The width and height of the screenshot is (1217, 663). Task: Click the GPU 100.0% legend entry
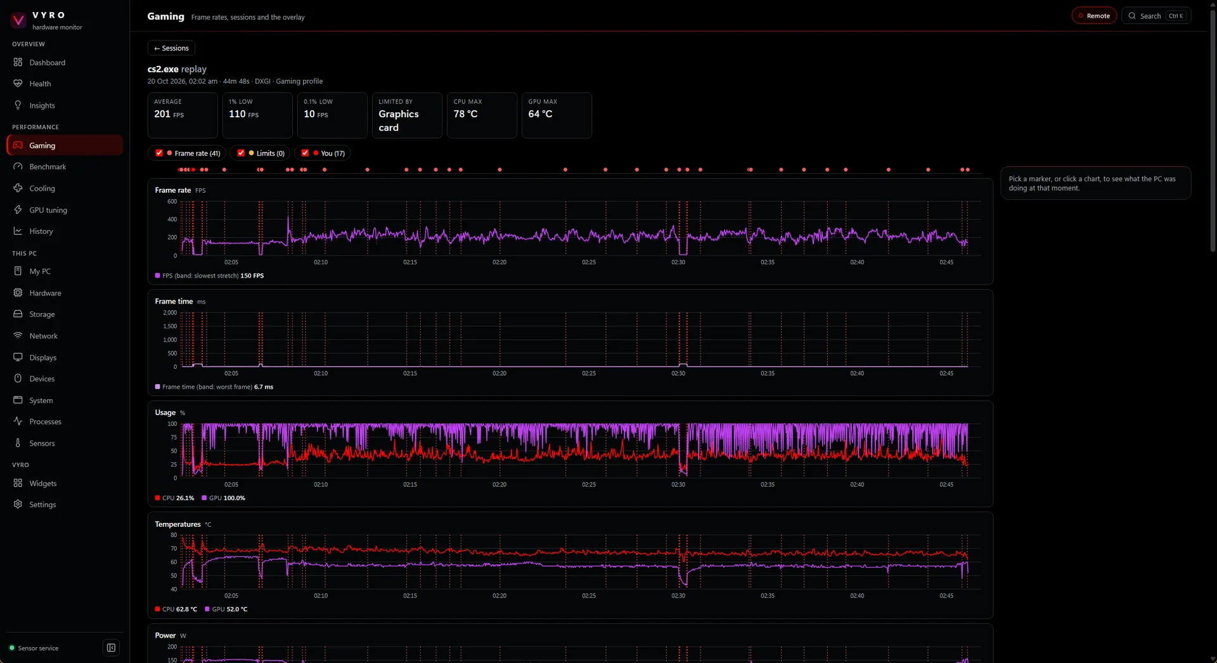223,498
